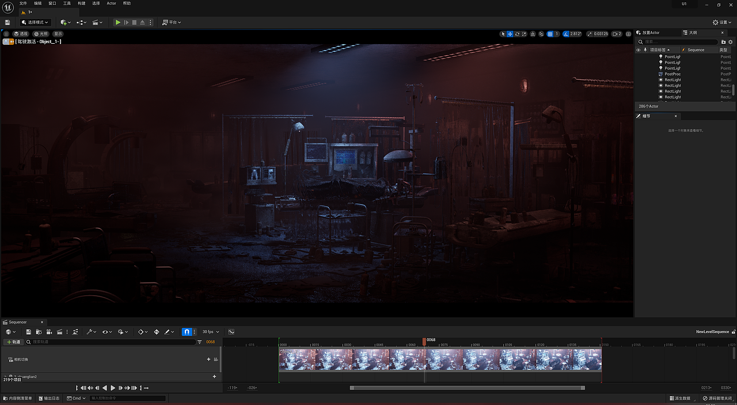
Task: Click the 光照 lit view mode button
Action: pos(40,34)
